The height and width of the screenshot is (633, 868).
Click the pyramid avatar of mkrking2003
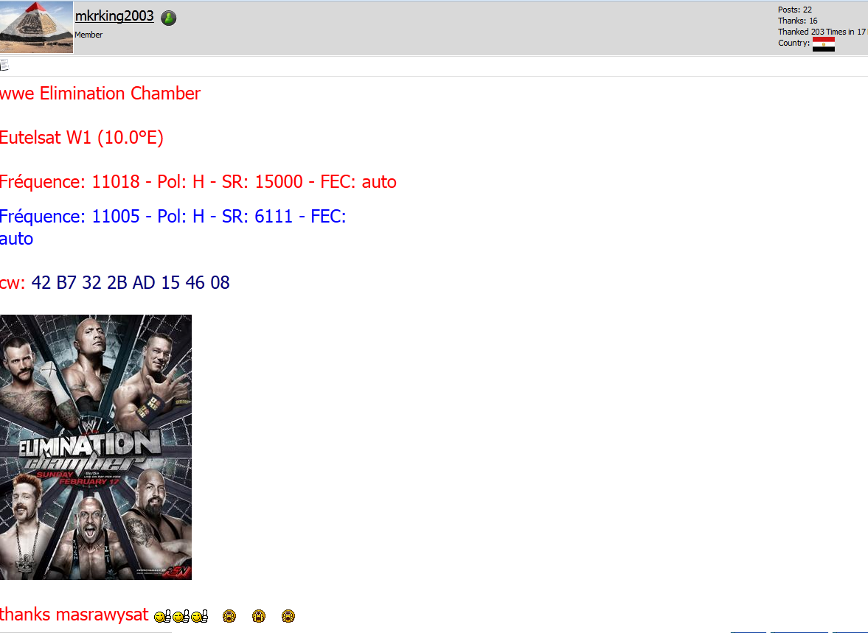(x=37, y=27)
